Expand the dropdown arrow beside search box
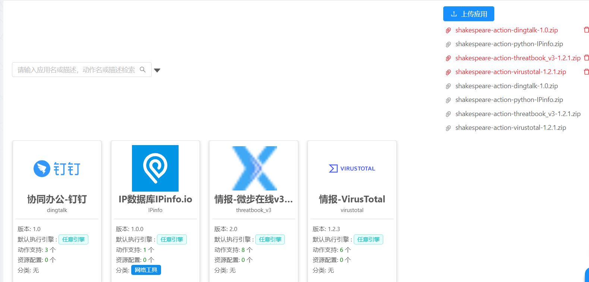This screenshot has width=589, height=282. [x=157, y=70]
